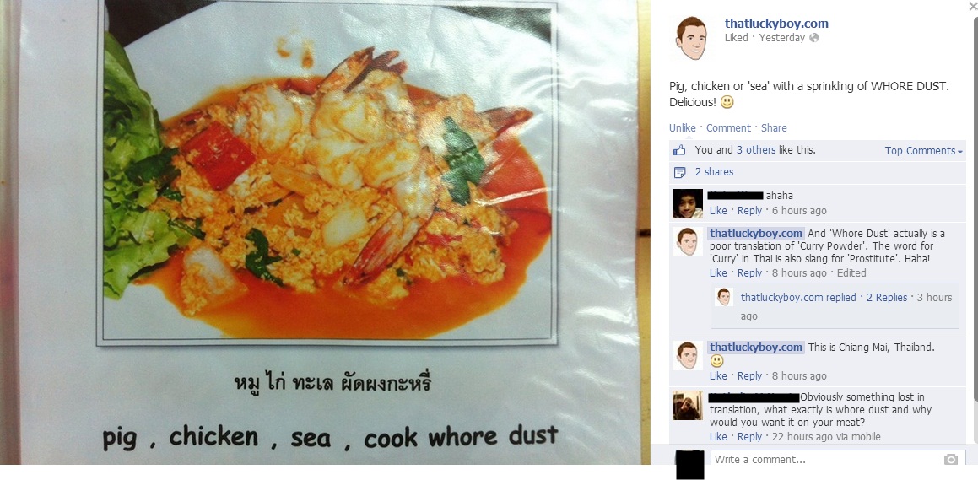Open thatluckyboy.com profile avatar at top
The image size is (978, 480).
point(691,38)
